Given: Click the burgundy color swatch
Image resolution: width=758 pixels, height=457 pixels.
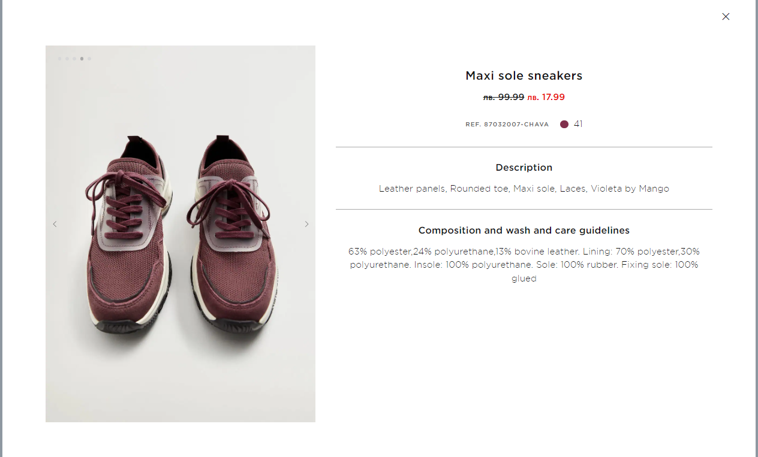Looking at the screenshot, I should point(564,125).
